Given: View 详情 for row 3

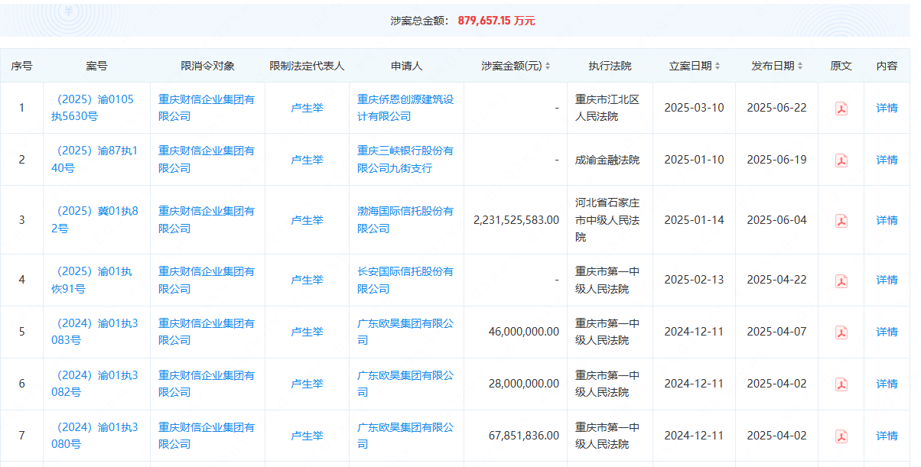Looking at the screenshot, I should click(887, 220).
